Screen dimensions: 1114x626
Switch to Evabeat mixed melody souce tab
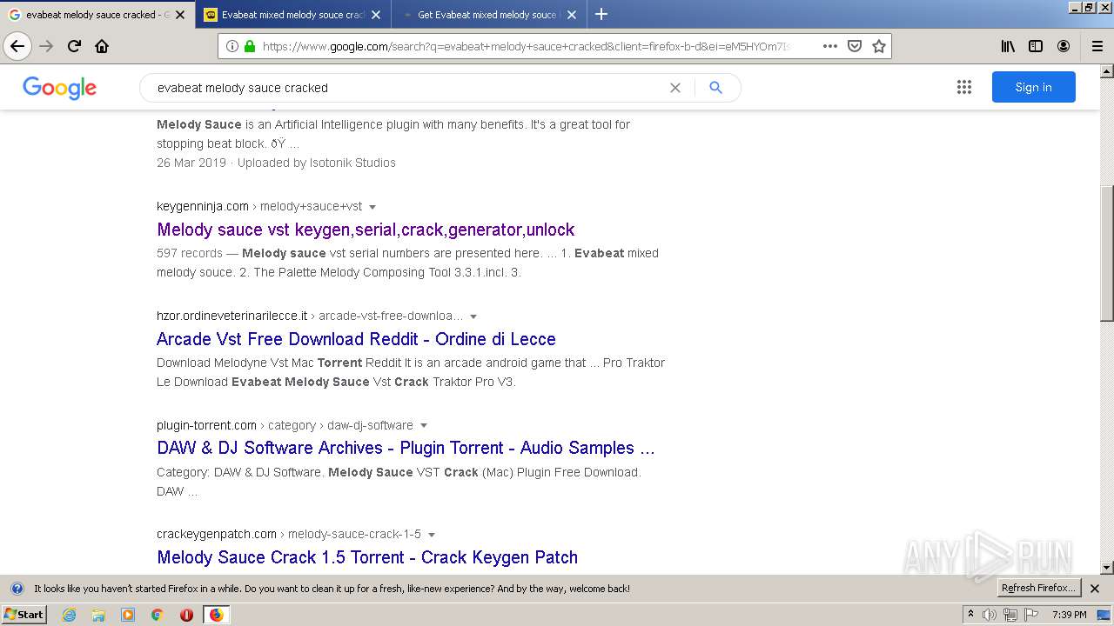pos(293,15)
